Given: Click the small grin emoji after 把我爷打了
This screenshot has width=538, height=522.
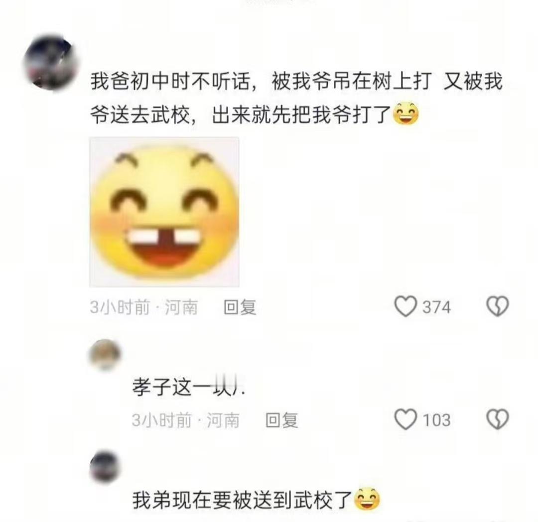Looking at the screenshot, I should click(405, 113).
